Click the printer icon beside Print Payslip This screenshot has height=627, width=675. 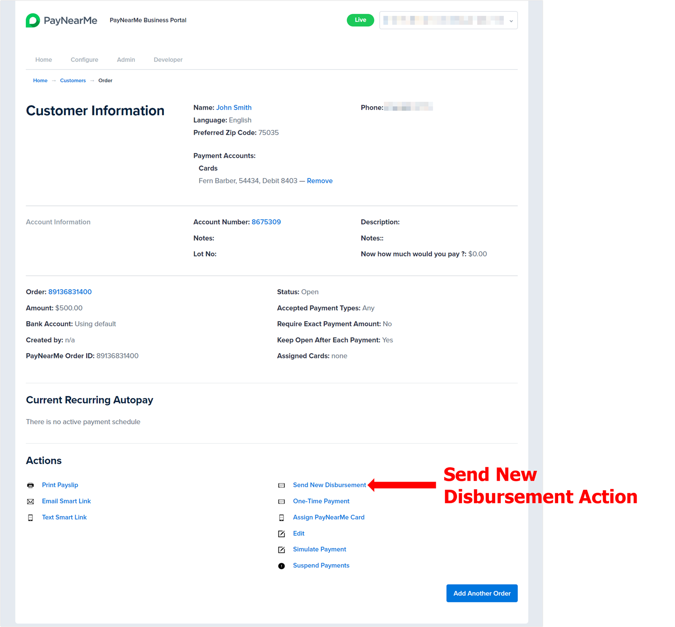click(30, 485)
